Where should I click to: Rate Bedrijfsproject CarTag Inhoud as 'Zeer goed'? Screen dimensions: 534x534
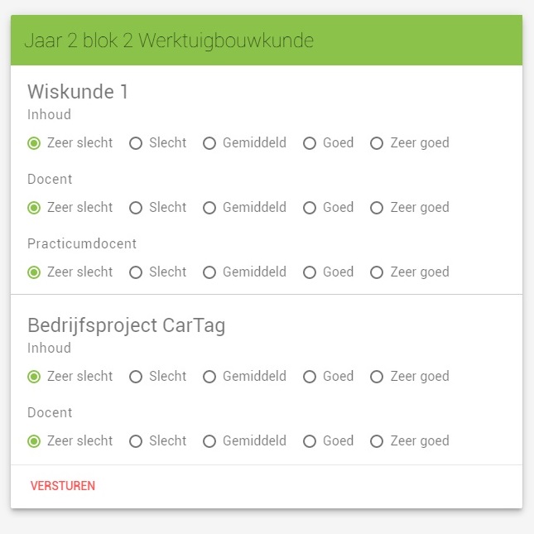377,377
